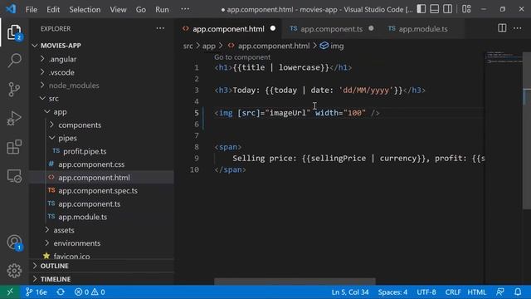Open the Extensions view icon
The width and height of the screenshot is (531, 299).
(x=14, y=147)
